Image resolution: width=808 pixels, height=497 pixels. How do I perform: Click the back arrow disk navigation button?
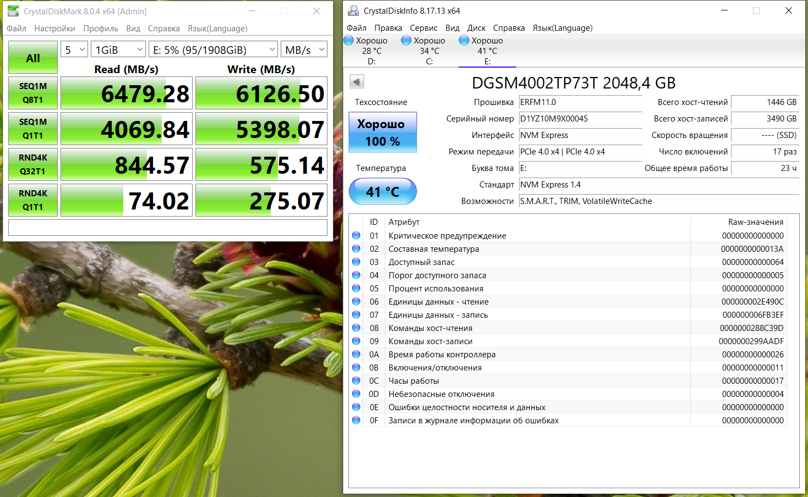[357, 82]
